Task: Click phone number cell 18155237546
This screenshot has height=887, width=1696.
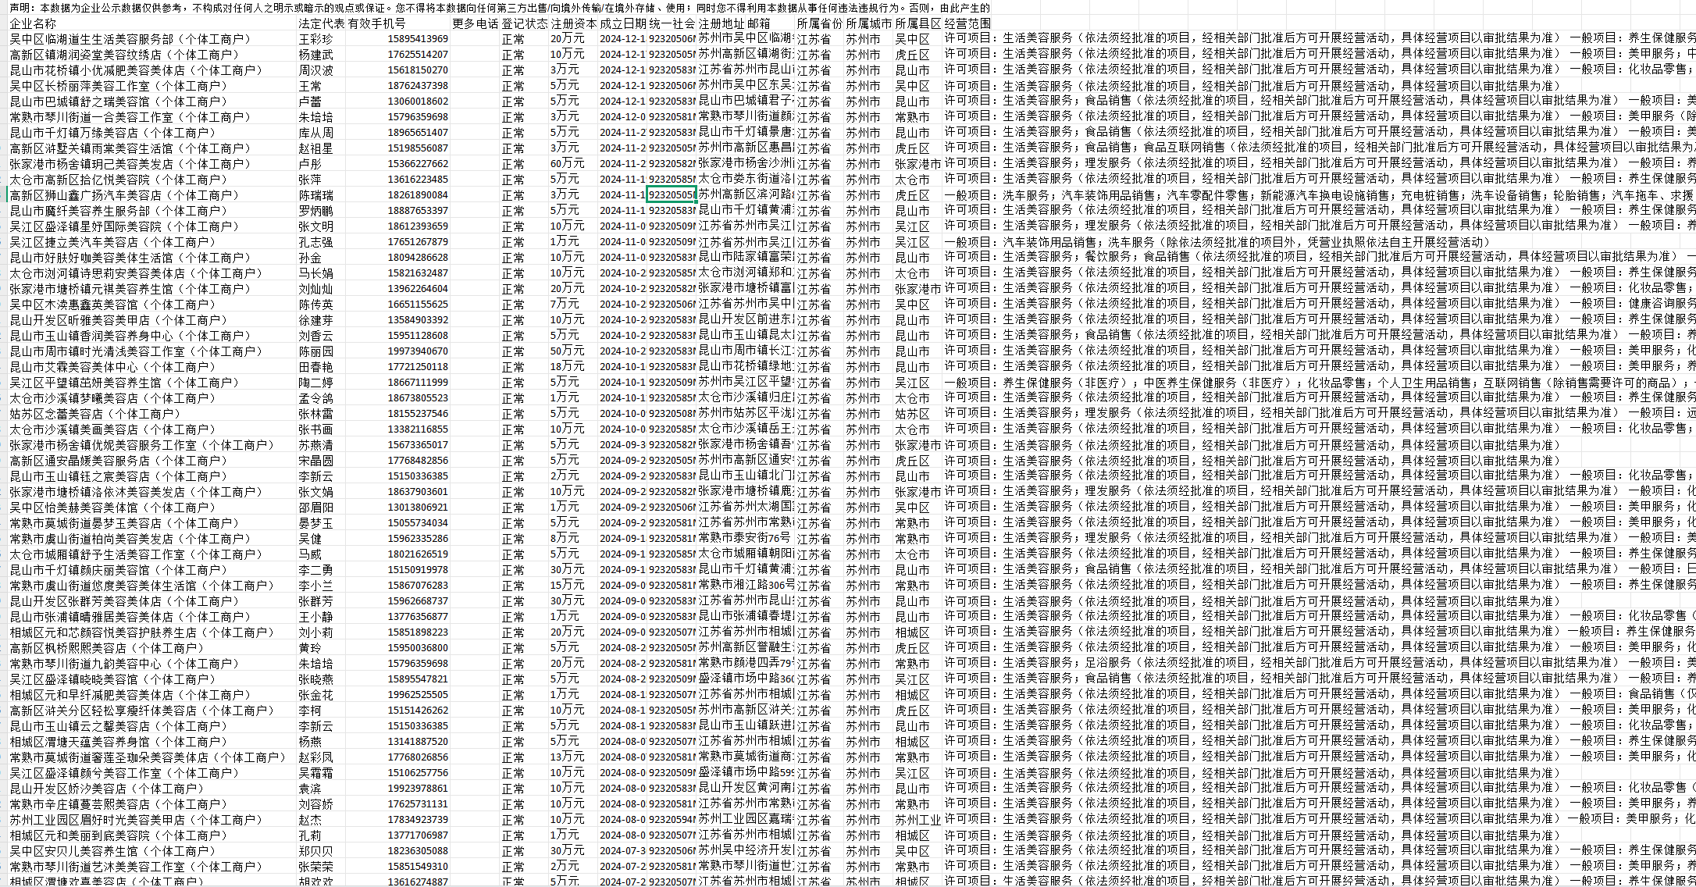Action: coord(418,414)
